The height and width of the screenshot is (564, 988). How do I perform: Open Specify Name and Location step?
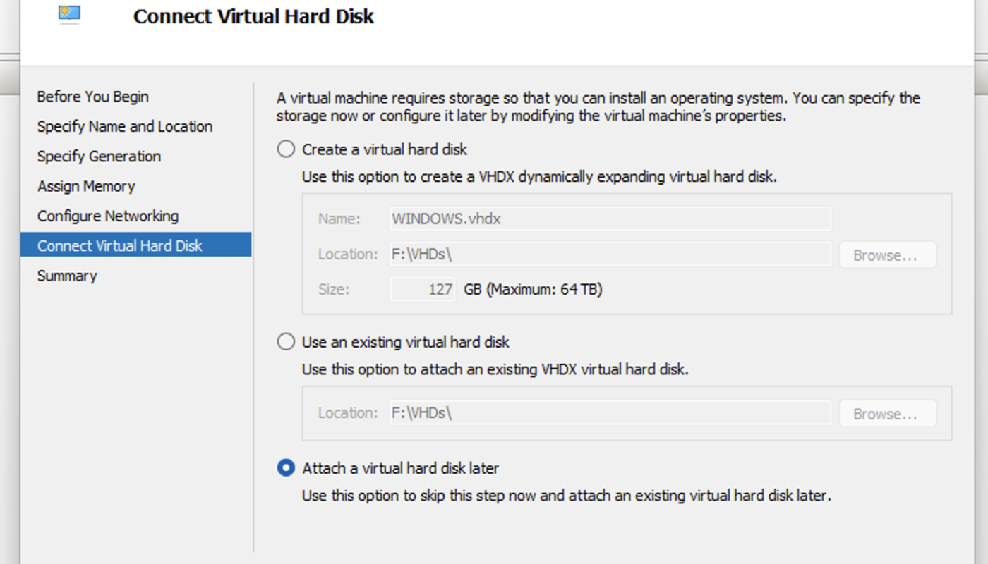[x=124, y=127]
